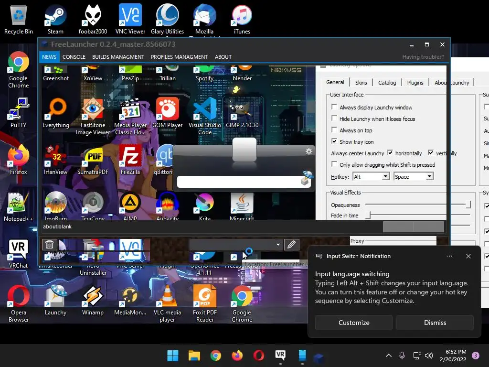489x367 pixels.
Task: Open File Explorer from taskbar
Action: (x=194, y=356)
